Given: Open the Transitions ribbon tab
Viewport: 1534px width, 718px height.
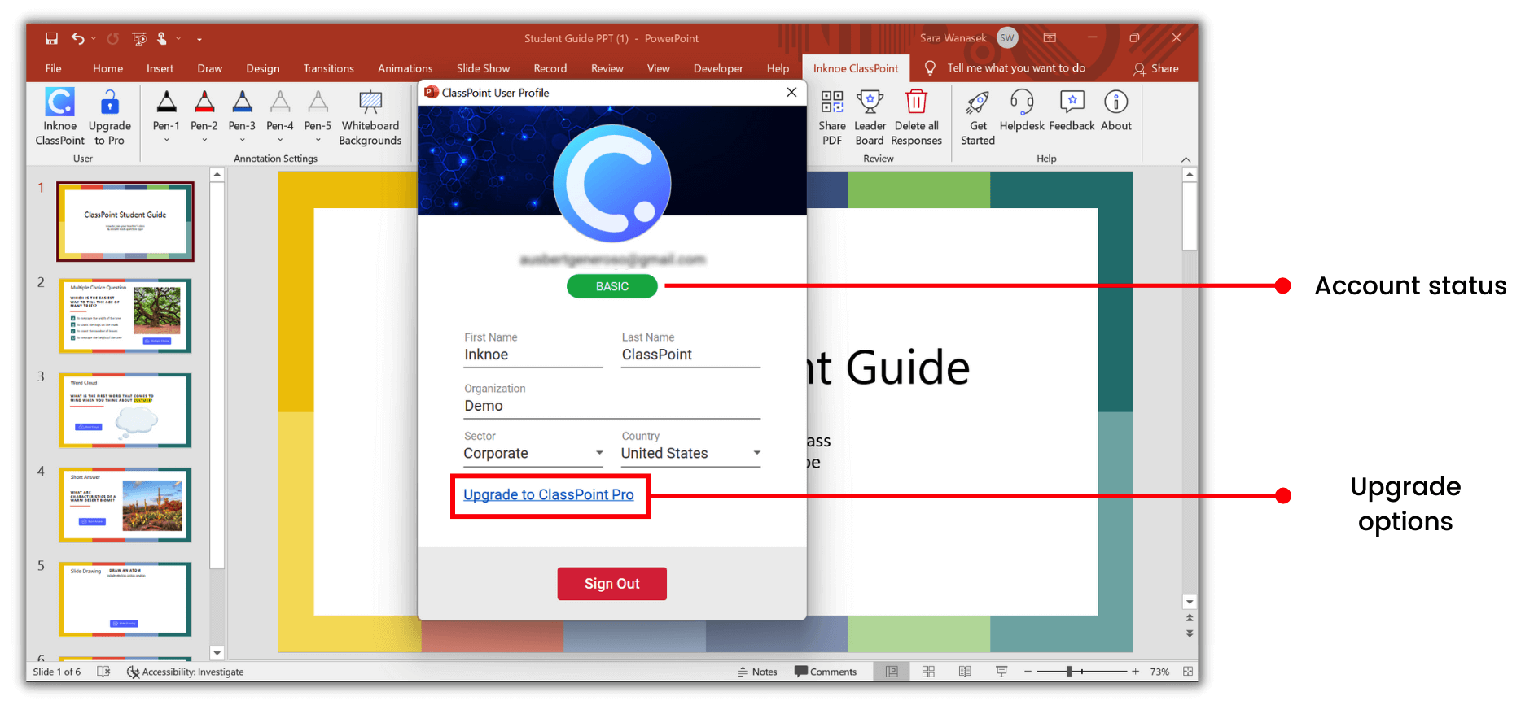Looking at the screenshot, I should 328,68.
